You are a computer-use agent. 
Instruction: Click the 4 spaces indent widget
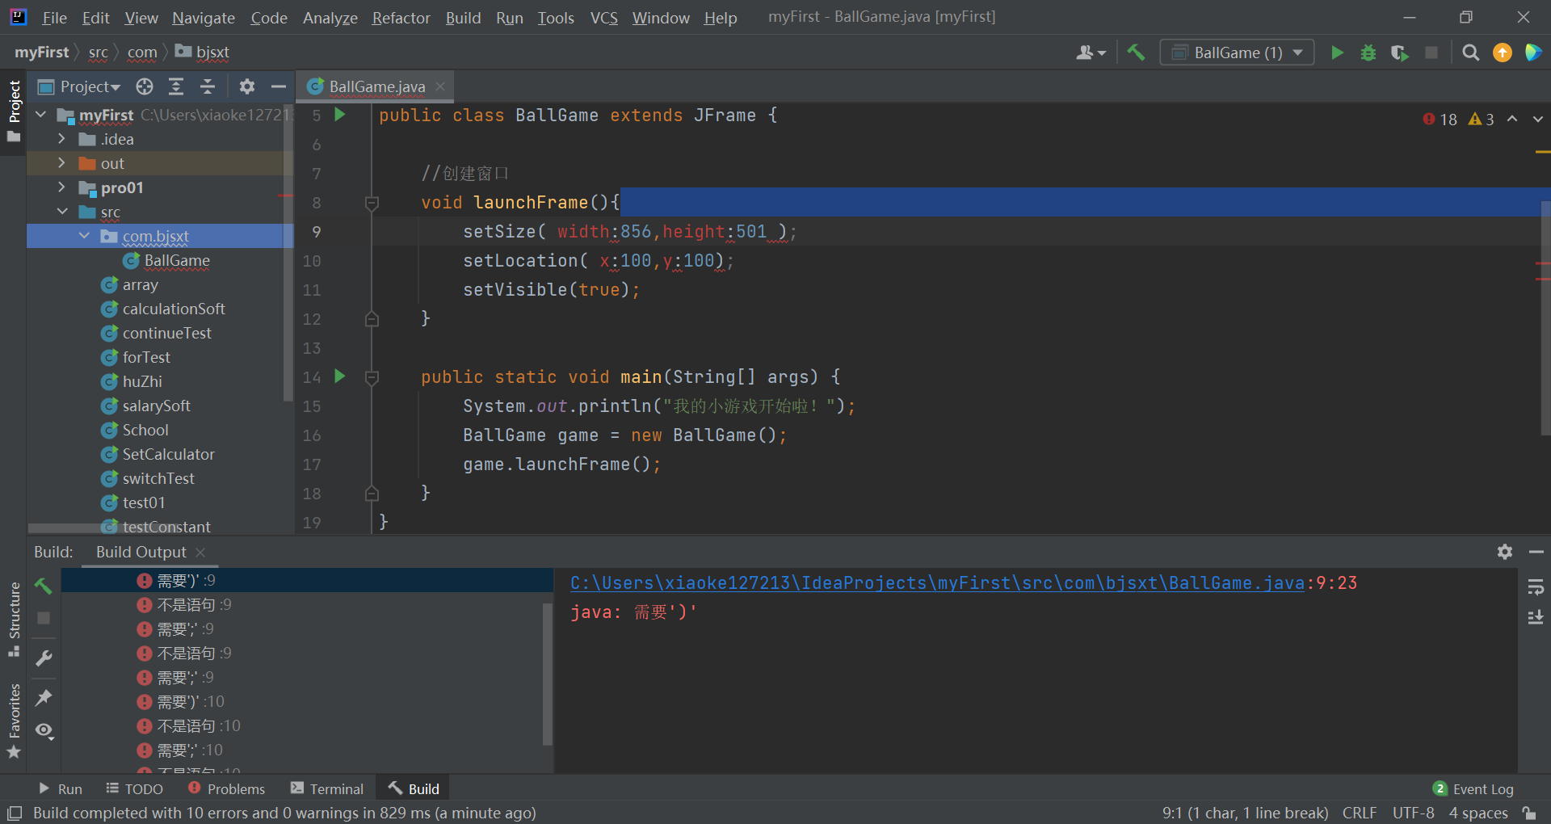(x=1478, y=813)
